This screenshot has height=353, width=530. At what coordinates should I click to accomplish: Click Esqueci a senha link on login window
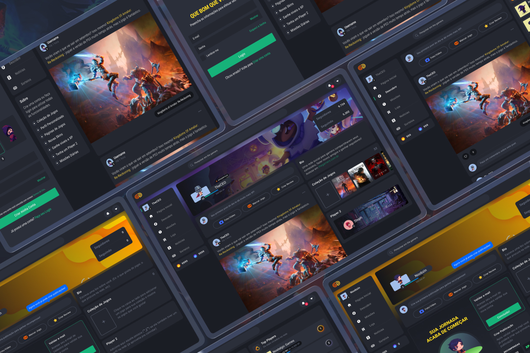(258, 27)
